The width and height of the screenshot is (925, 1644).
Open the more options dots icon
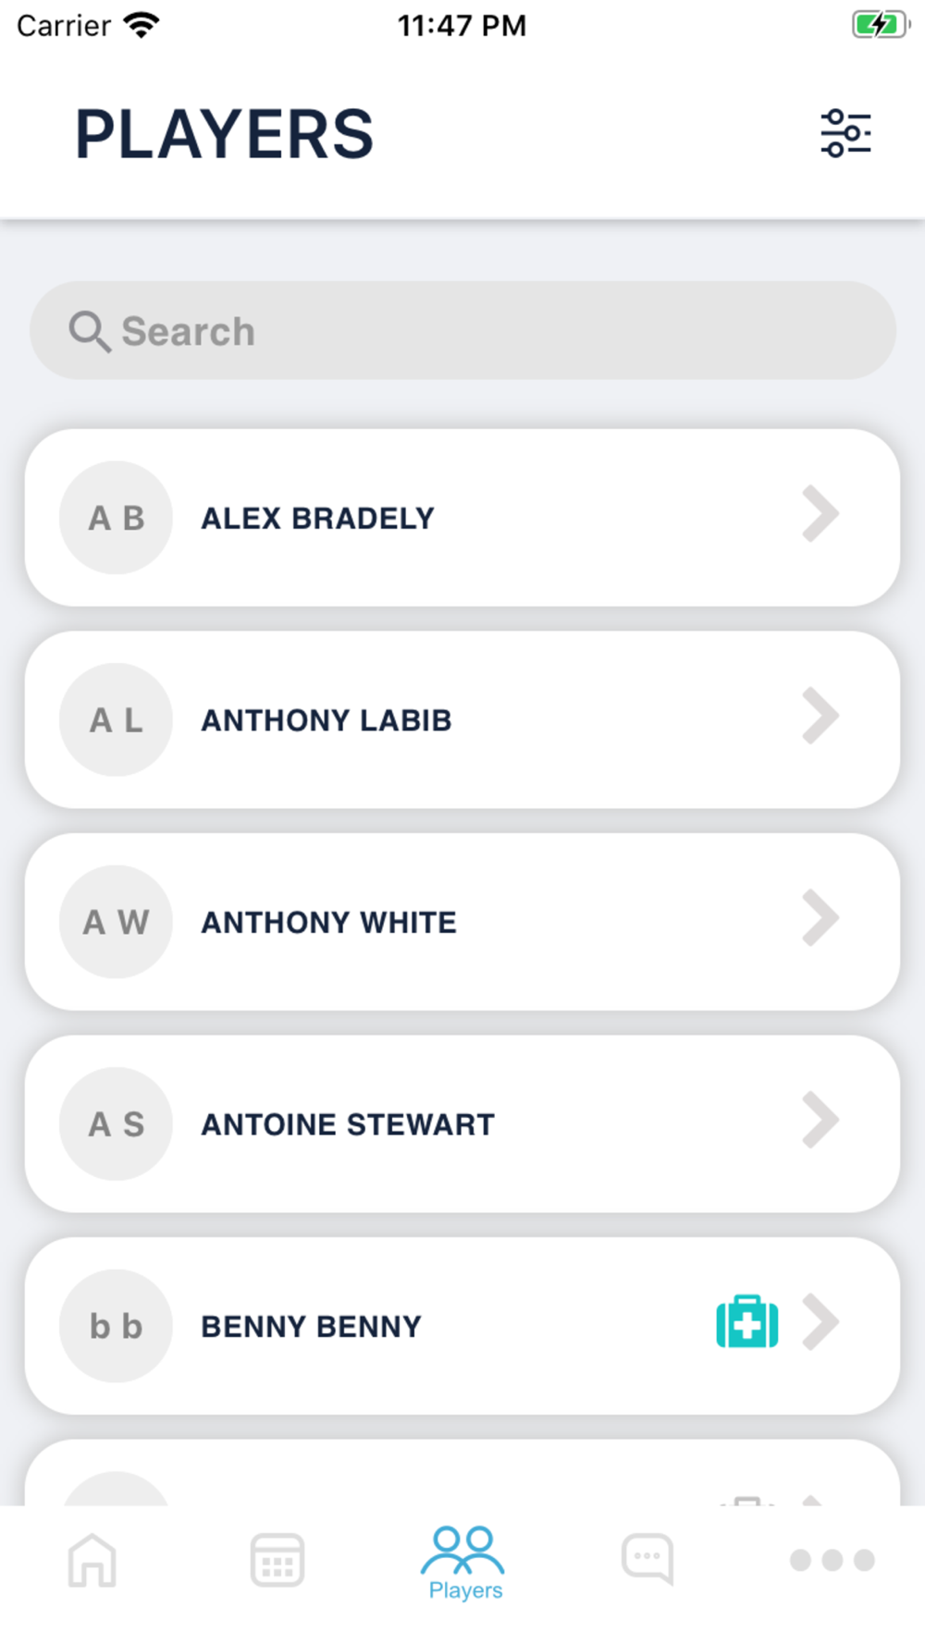[832, 1560]
